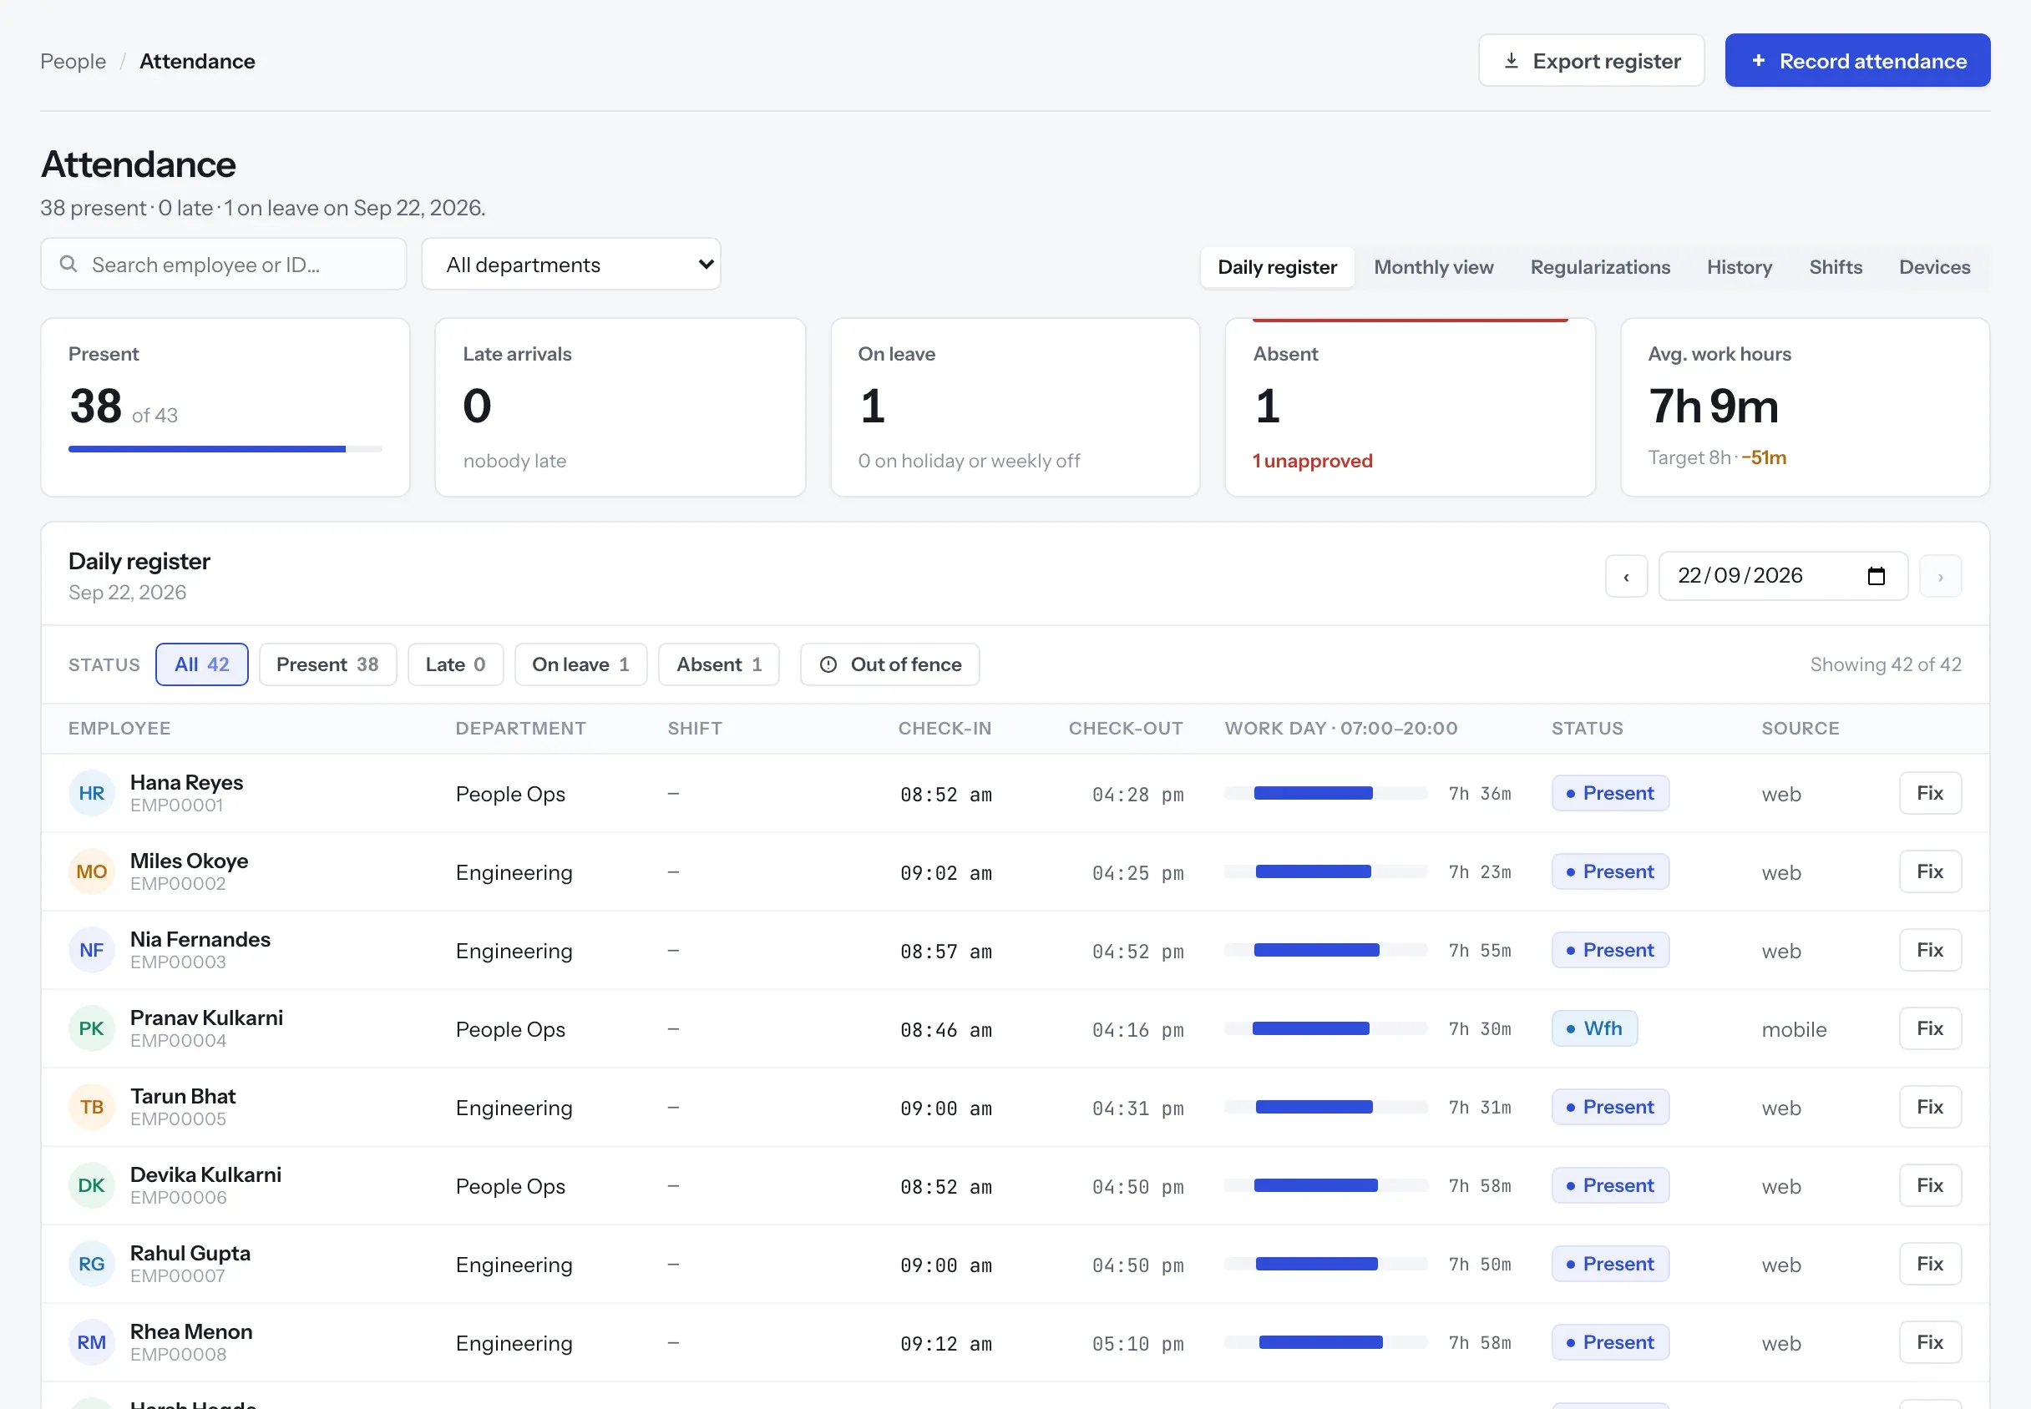Click Rhea Menon work day timeline bar
2031x1409 pixels.
pyautogui.click(x=1325, y=1343)
